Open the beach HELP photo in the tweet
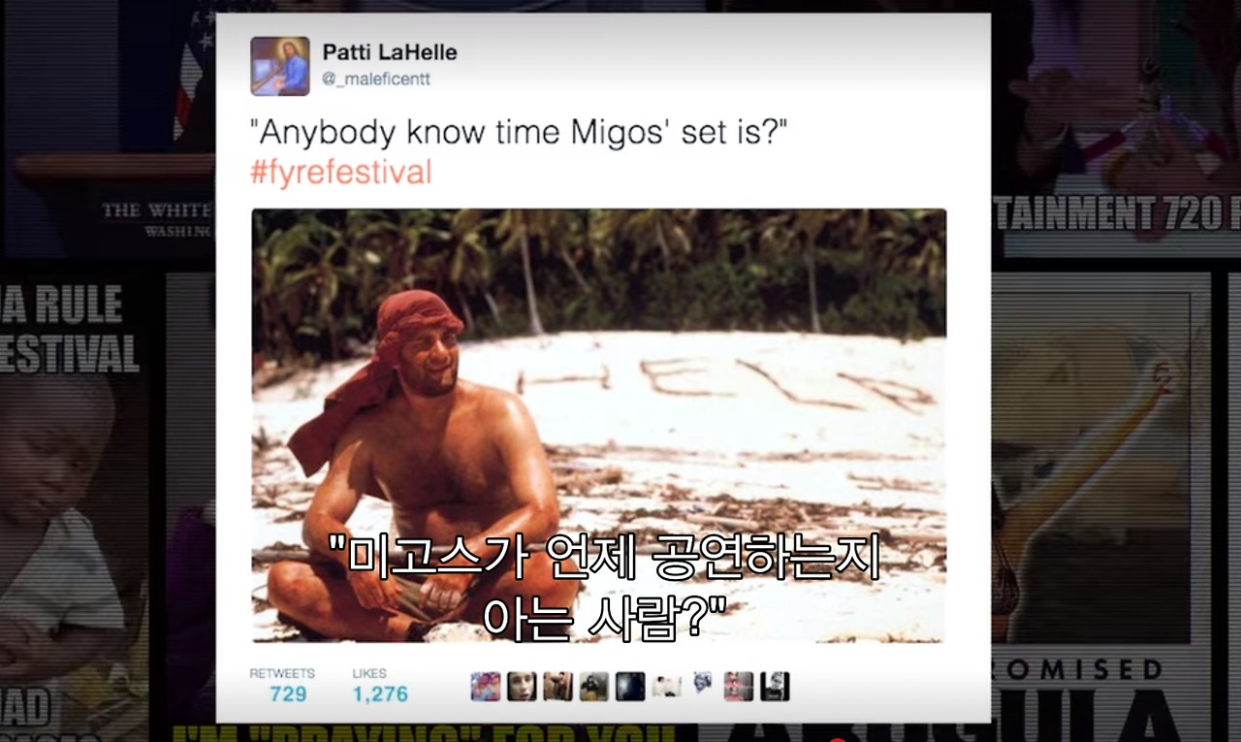 coord(598,425)
